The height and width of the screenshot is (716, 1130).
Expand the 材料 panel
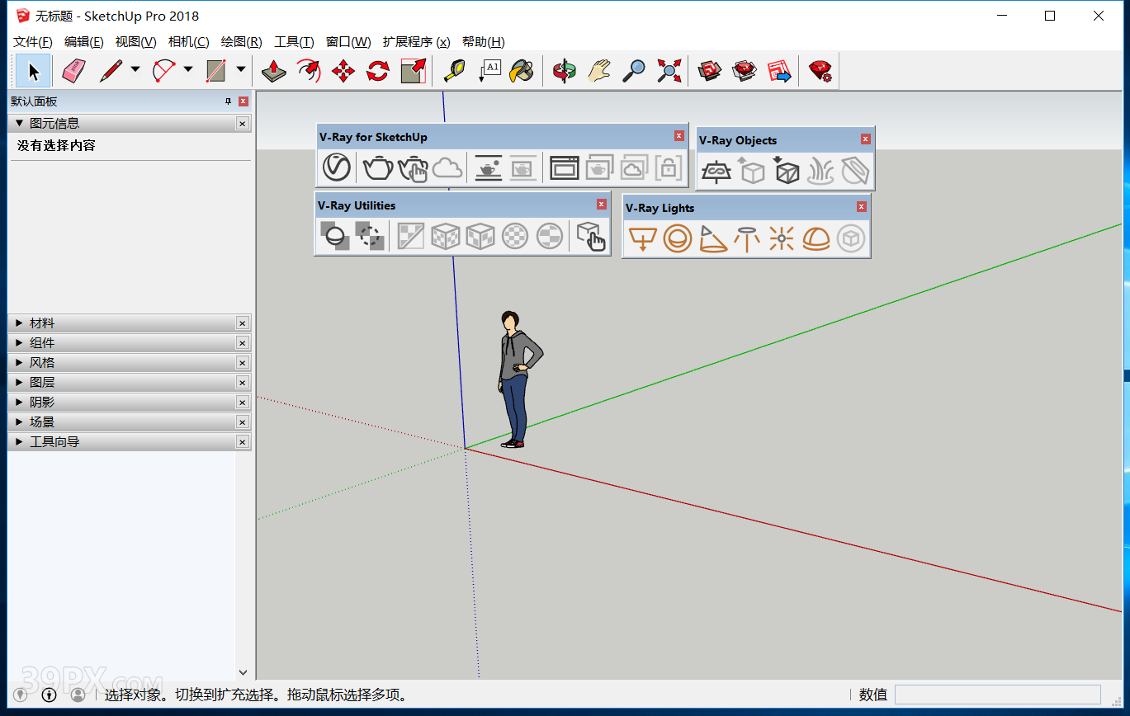[x=20, y=323]
